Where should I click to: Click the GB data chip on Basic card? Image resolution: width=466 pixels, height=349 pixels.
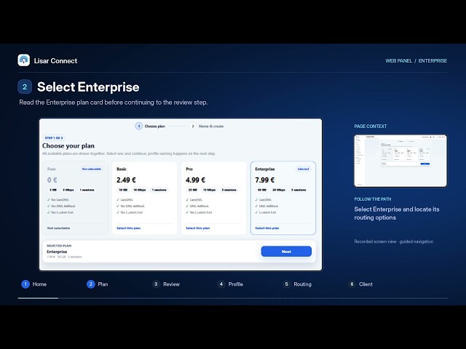tap(123, 190)
